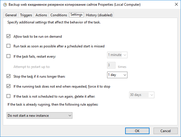Uncheck Allow task to be run on demand
The height and width of the screenshot is (137, 181).
pyautogui.click(x=8, y=36)
